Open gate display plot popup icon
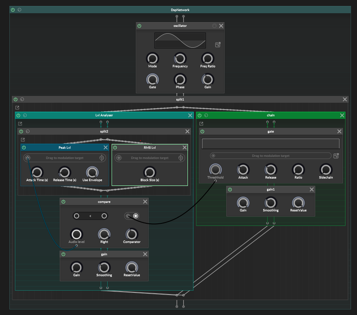This screenshot has width=357, height=315. coord(336,156)
